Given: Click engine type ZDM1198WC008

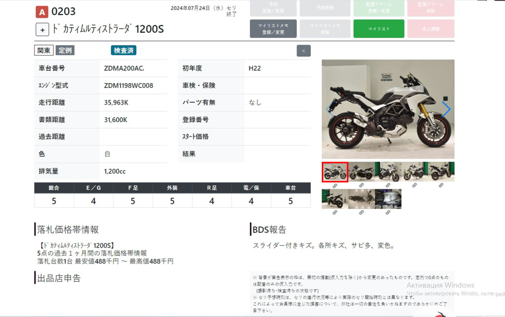Looking at the screenshot, I should 128,86.
